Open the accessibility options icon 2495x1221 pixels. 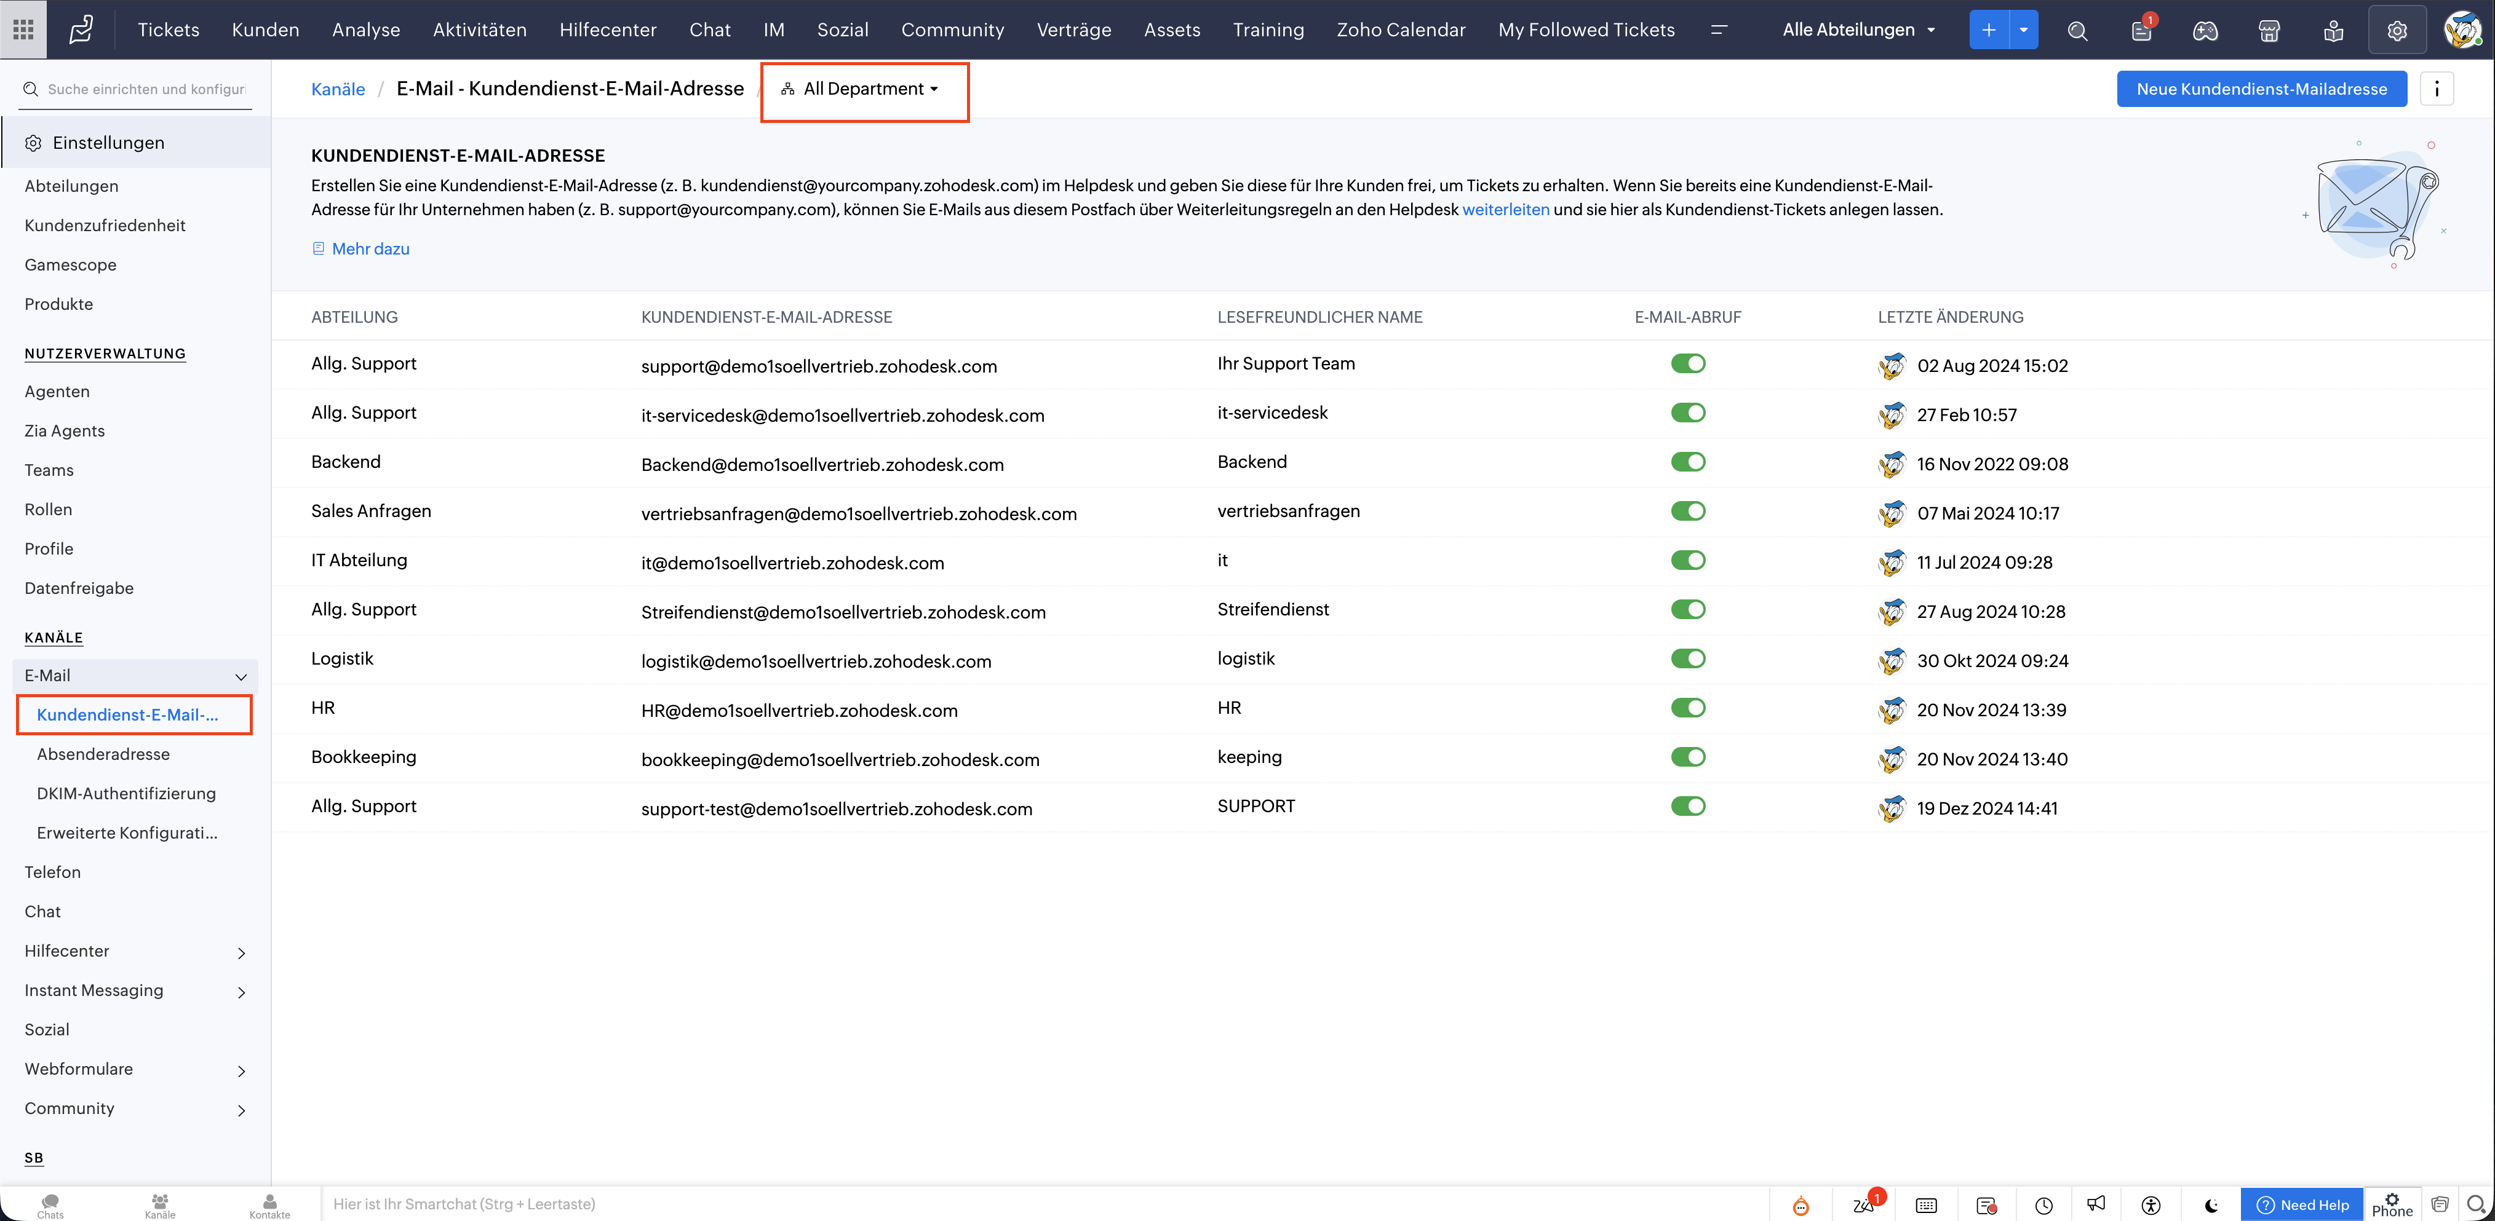tap(2151, 1204)
